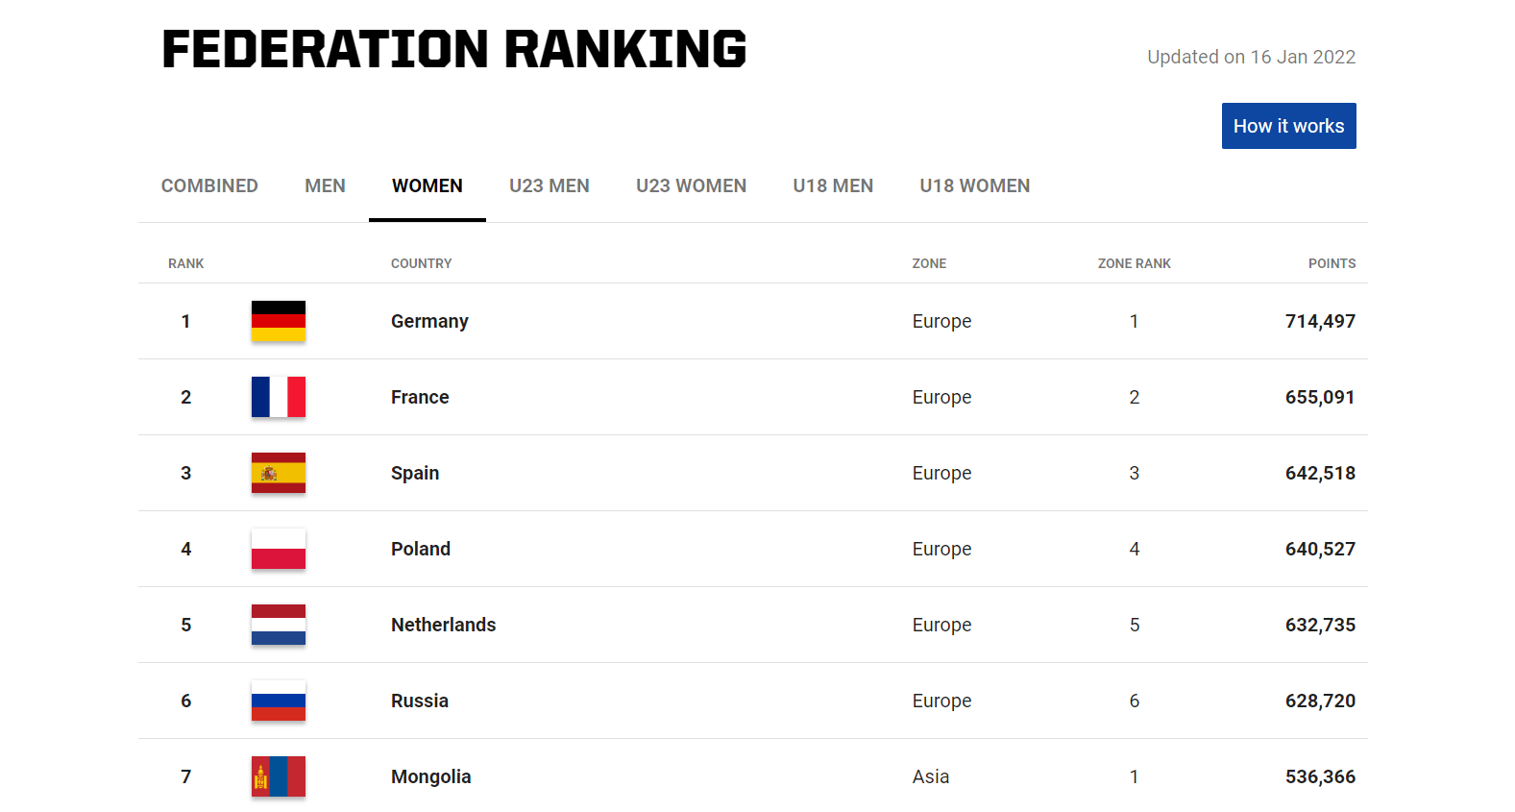Click Spain's flag icon
This screenshot has height=812, width=1515.
click(x=278, y=473)
